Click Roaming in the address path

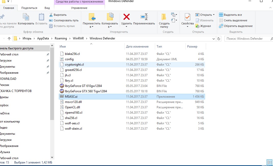pos(61,38)
